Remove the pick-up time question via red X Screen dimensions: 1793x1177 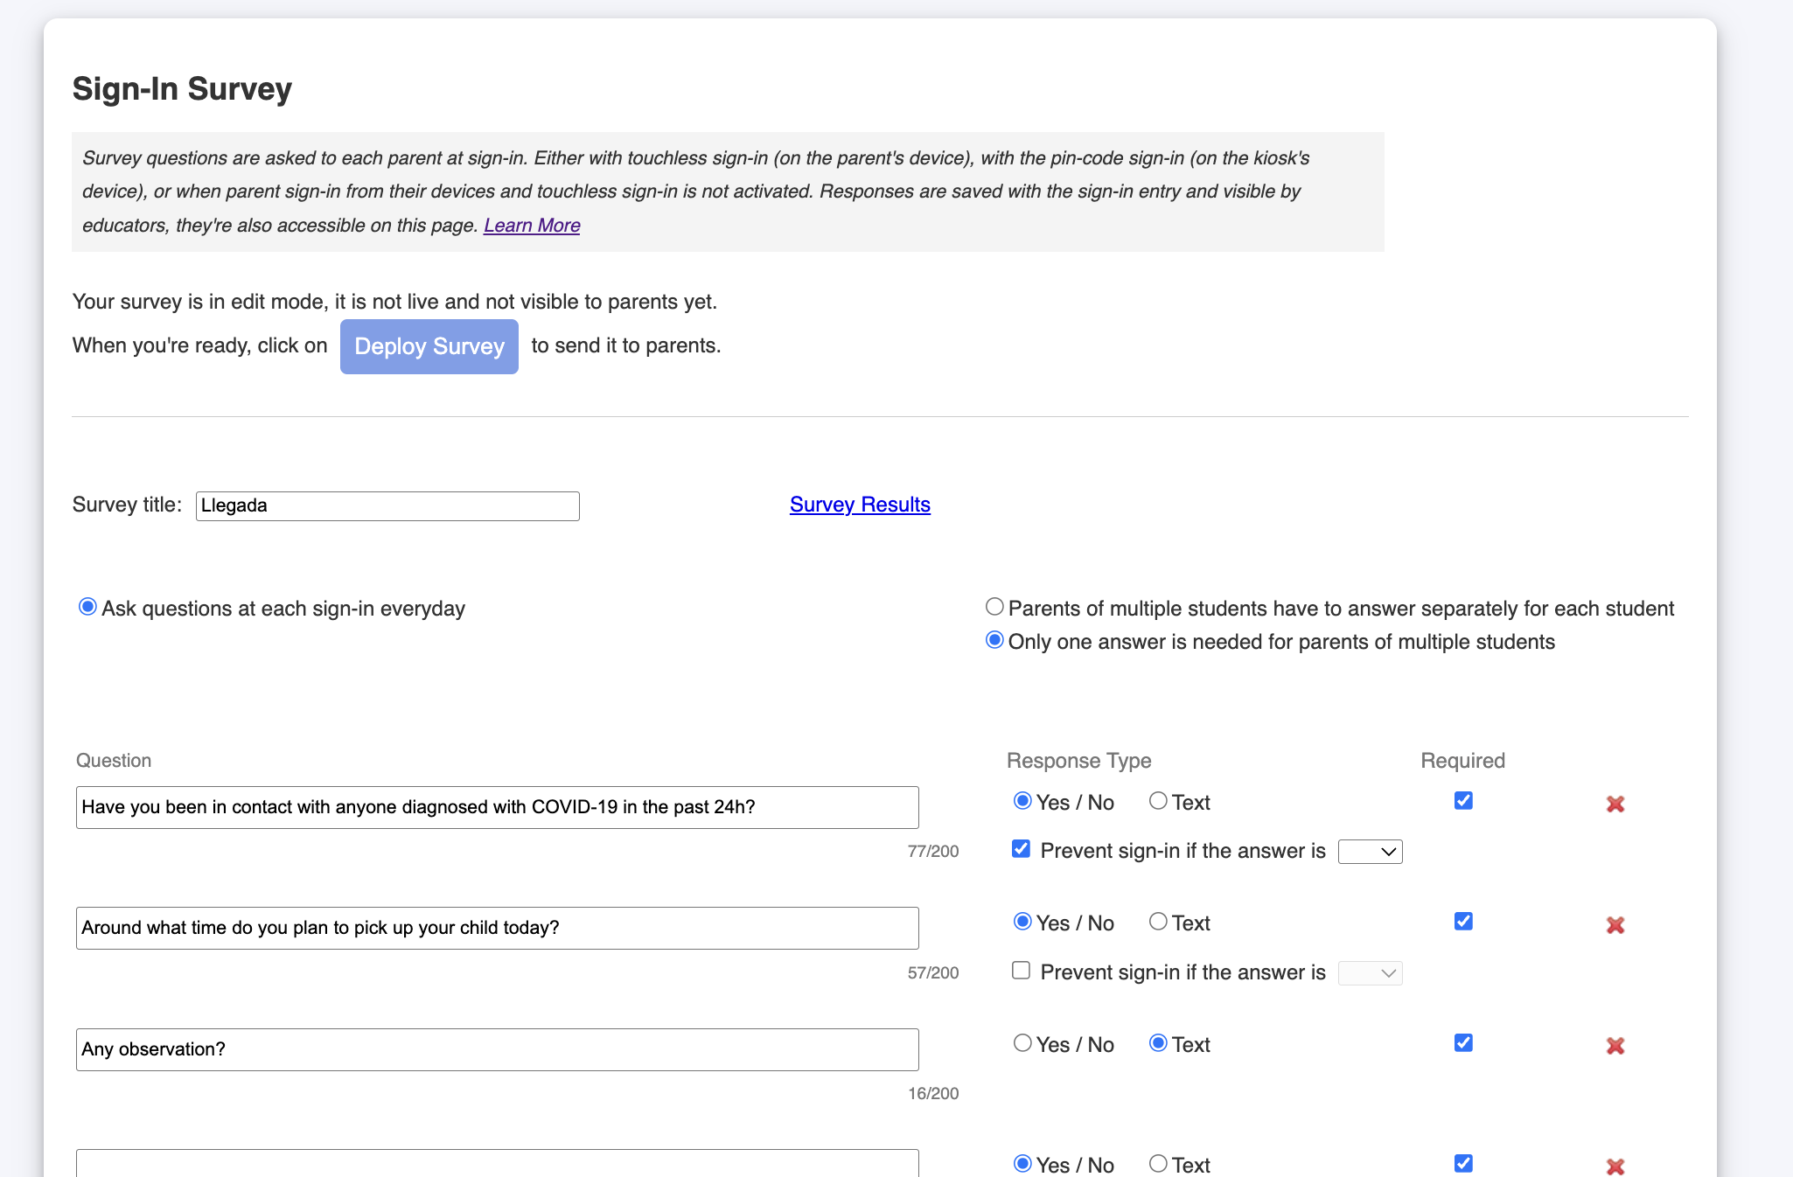(1615, 925)
